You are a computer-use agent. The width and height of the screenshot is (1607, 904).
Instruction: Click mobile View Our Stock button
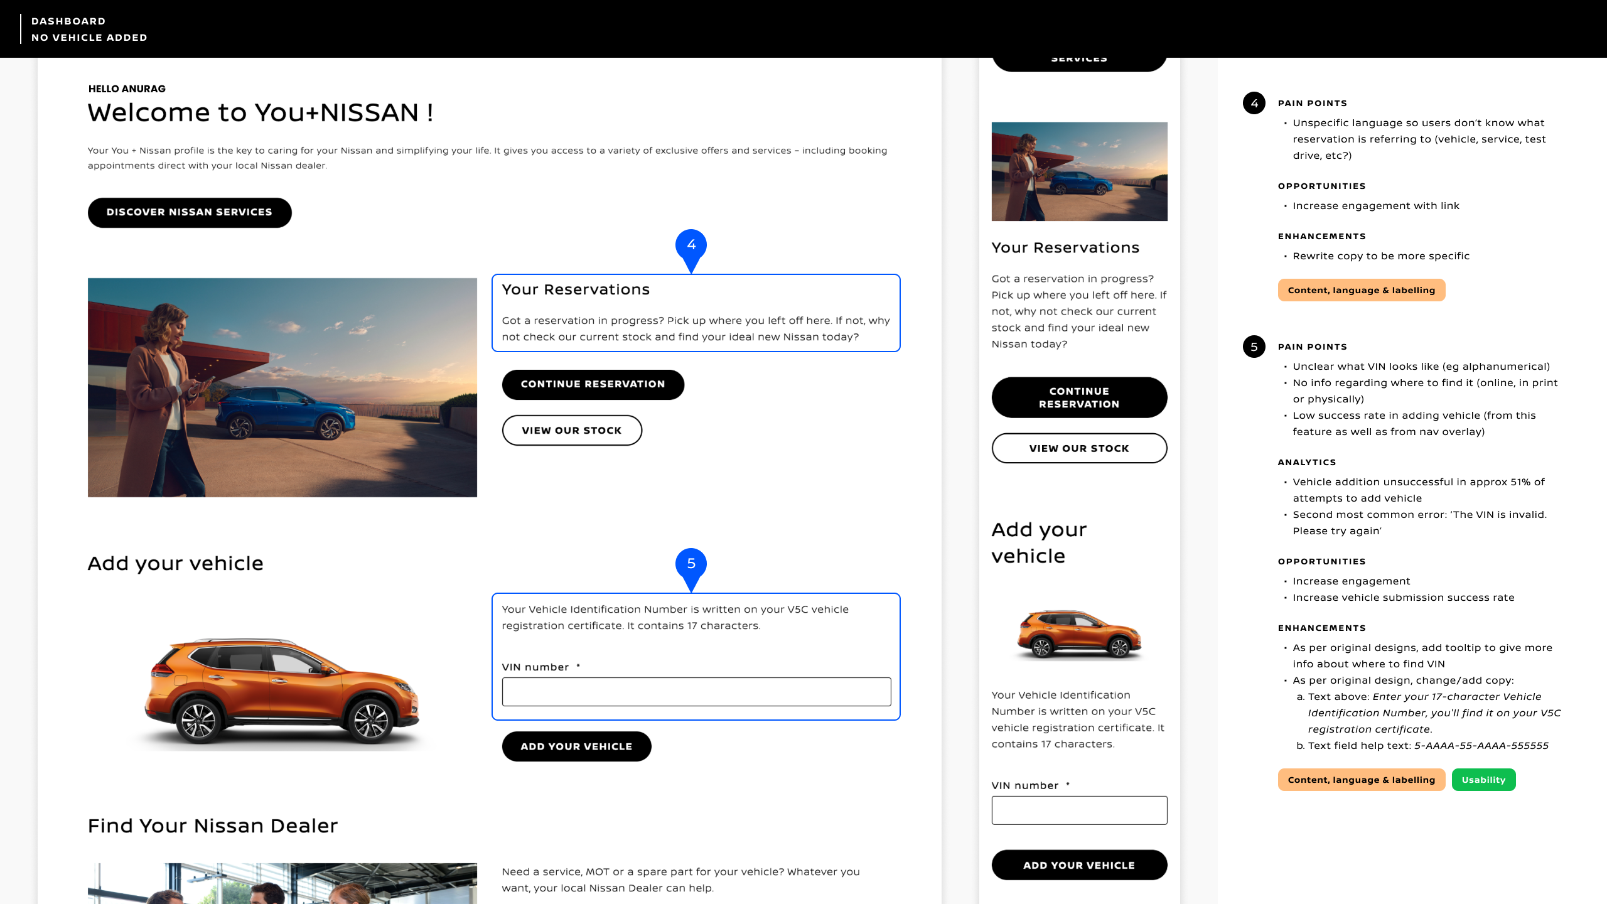(1079, 449)
